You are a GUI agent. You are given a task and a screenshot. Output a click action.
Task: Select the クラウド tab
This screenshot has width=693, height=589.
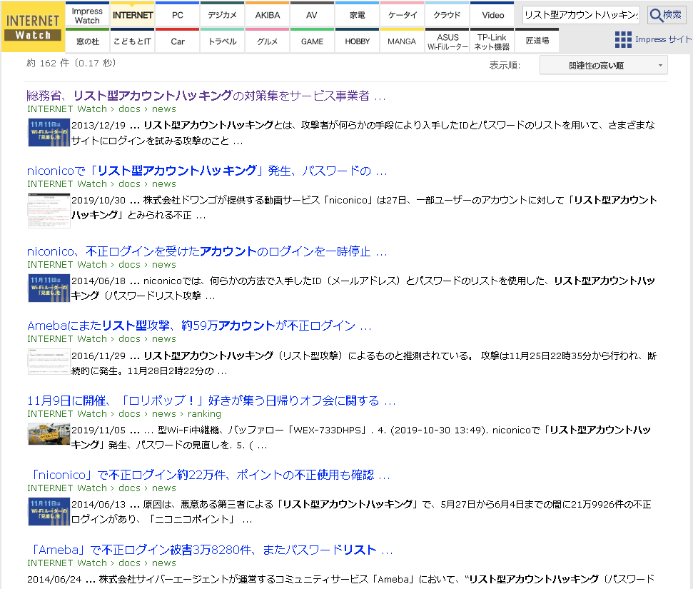[x=447, y=14]
